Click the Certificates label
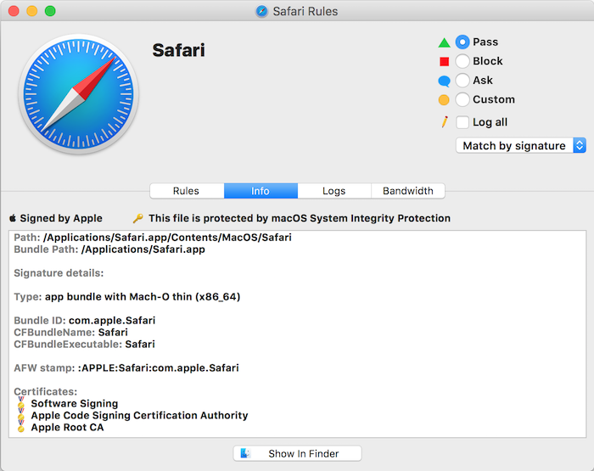This screenshot has height=471, width=594. [x=46, y=391]
